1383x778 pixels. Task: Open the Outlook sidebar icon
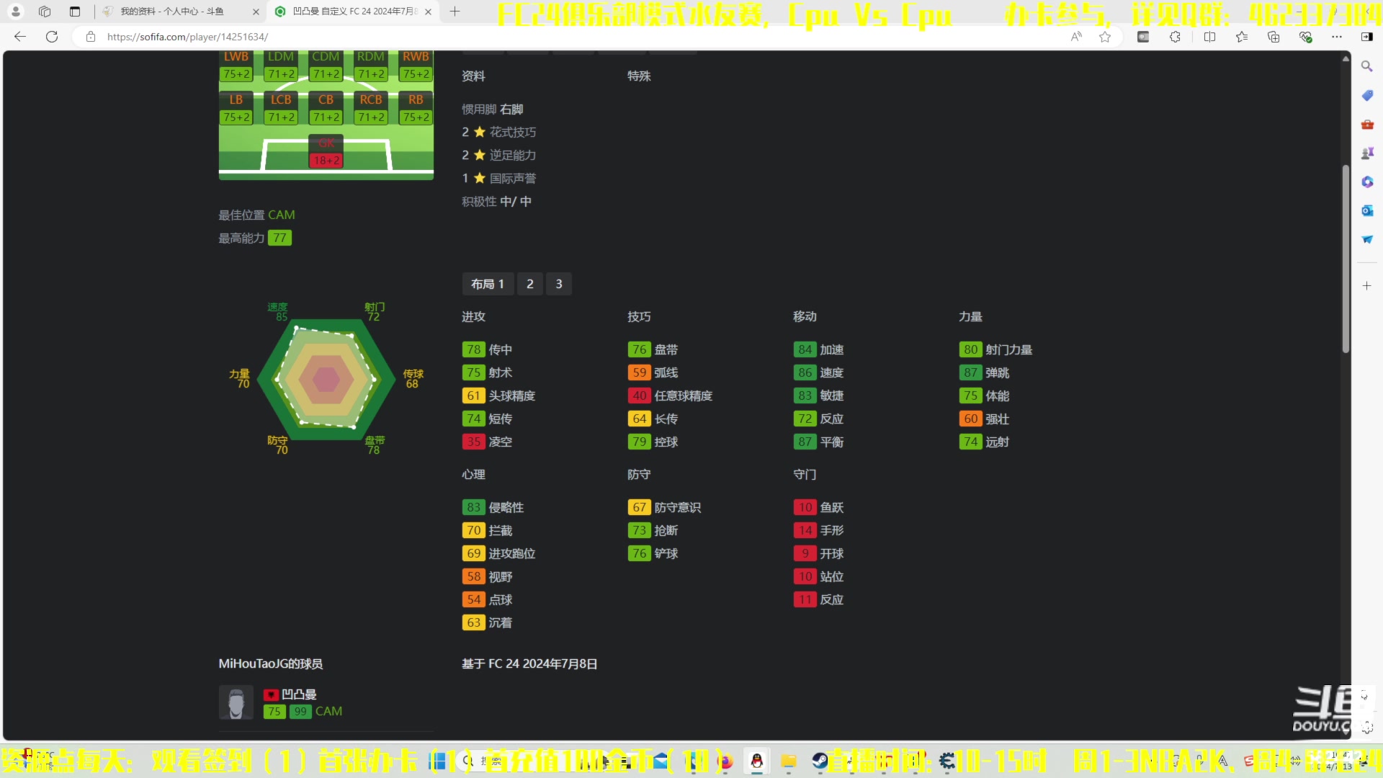point(1367,210)
